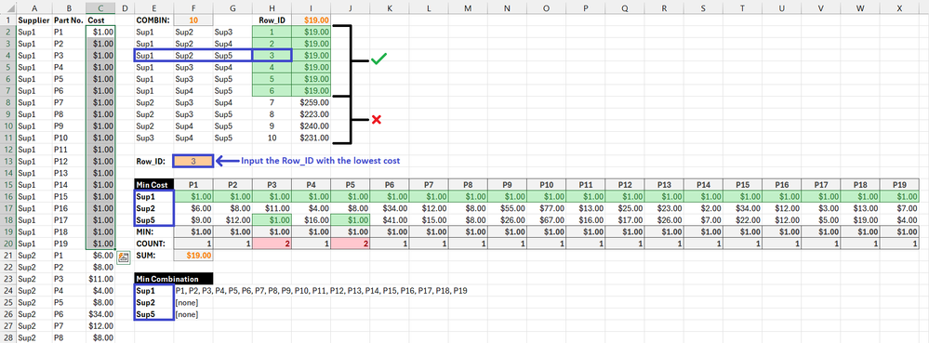Select the COMBIN value cell showing 10

[193, 20]
